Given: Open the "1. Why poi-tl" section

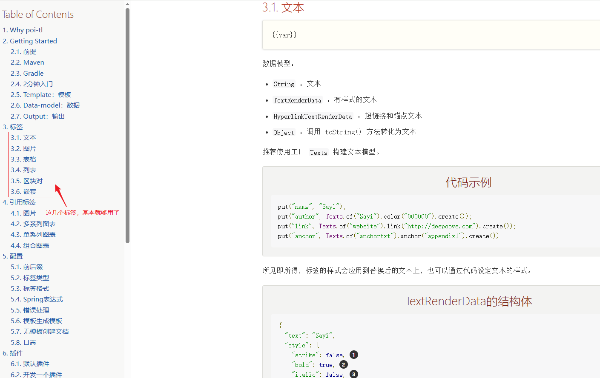Looking at the screenshot, I should (x=23, y=30).
